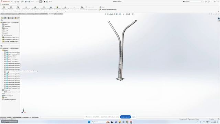Click the Edit Appearance icon in heads-up toolbar
Screen dimensions: 220x124
tap(127, 14)
